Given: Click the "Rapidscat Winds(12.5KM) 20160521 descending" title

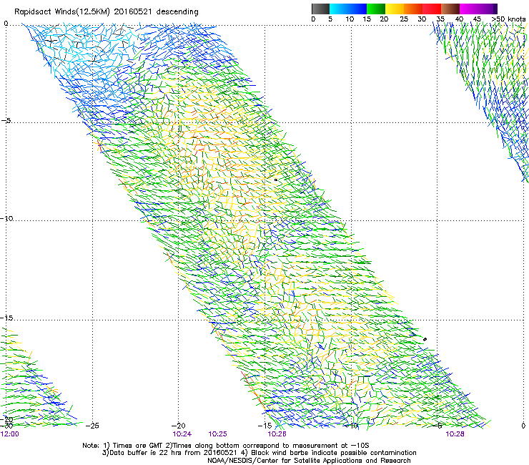Looking at the screenshot, I should pyautogui.click(x=107, y=11).
